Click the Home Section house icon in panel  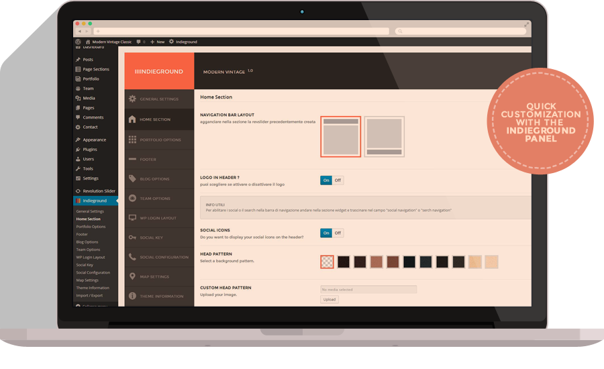click(132, 119)
